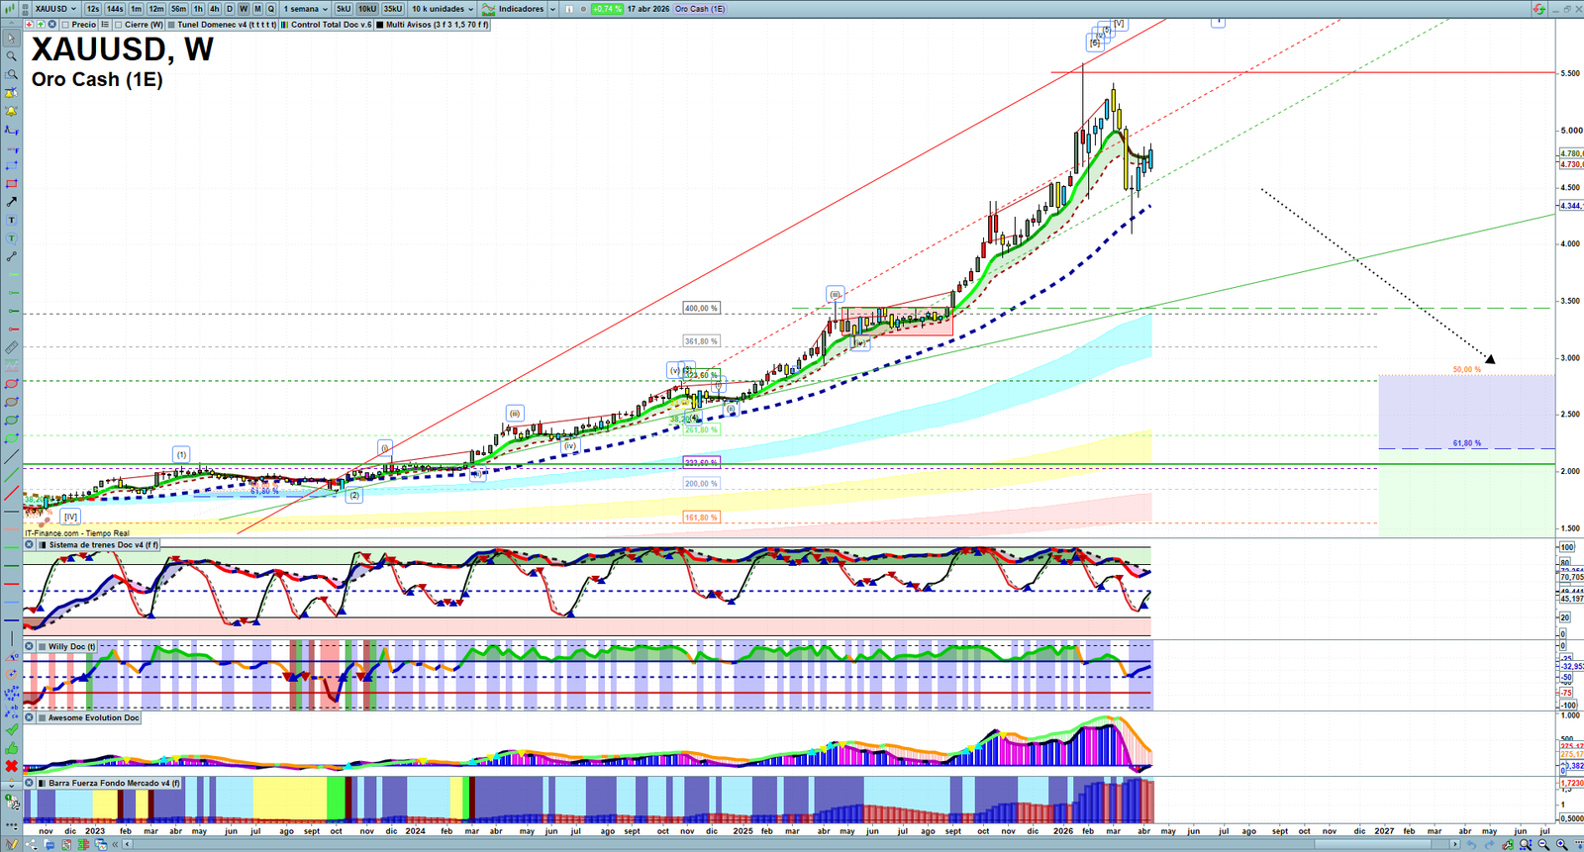Click Tunel Domenec grey color square
The image size is (1584, 852).
tap(171, 25)
